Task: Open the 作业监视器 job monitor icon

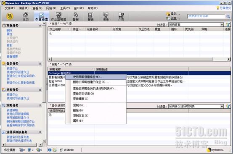Action: [58, 16]
